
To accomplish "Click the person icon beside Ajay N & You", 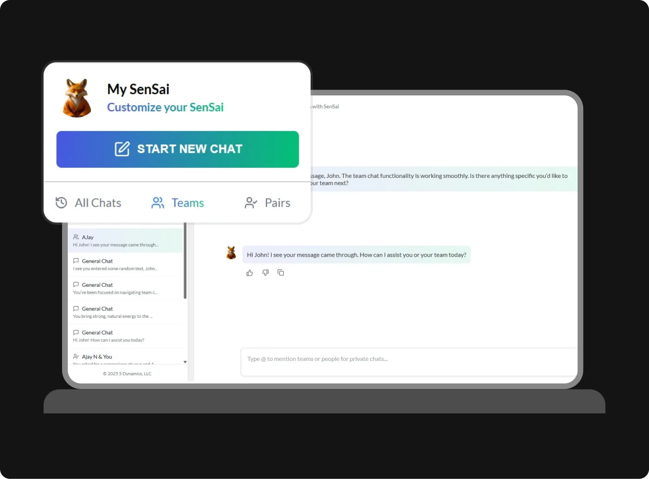I will click(76, 356).
